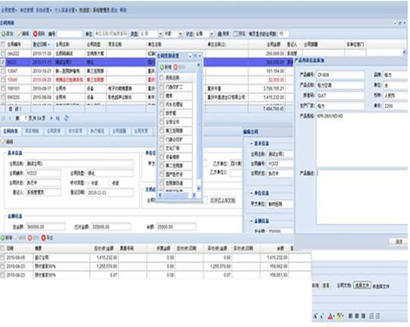Click the Logout link in the top bar
Viewport: 410px width, 327px height.
pyautogui.click(x=114, y=10)
